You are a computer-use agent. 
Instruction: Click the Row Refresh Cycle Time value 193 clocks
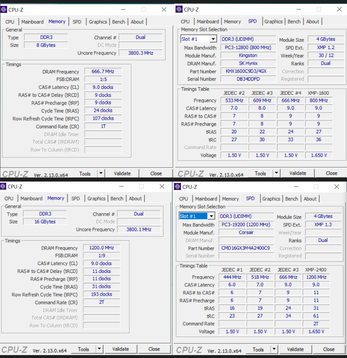point(102,294)
